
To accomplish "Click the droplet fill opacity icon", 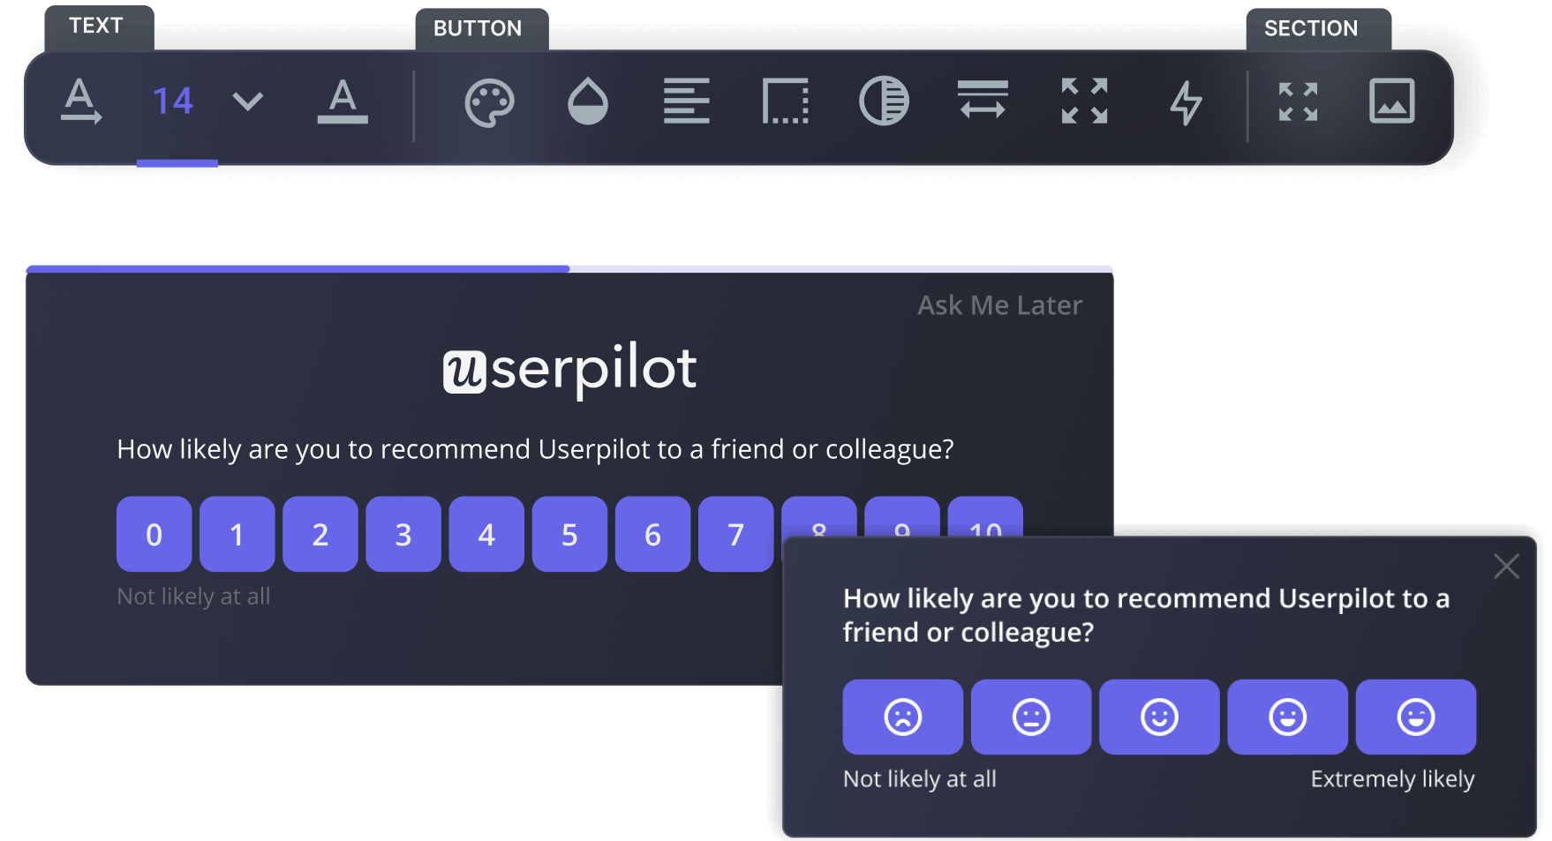I will click(588, 101).
